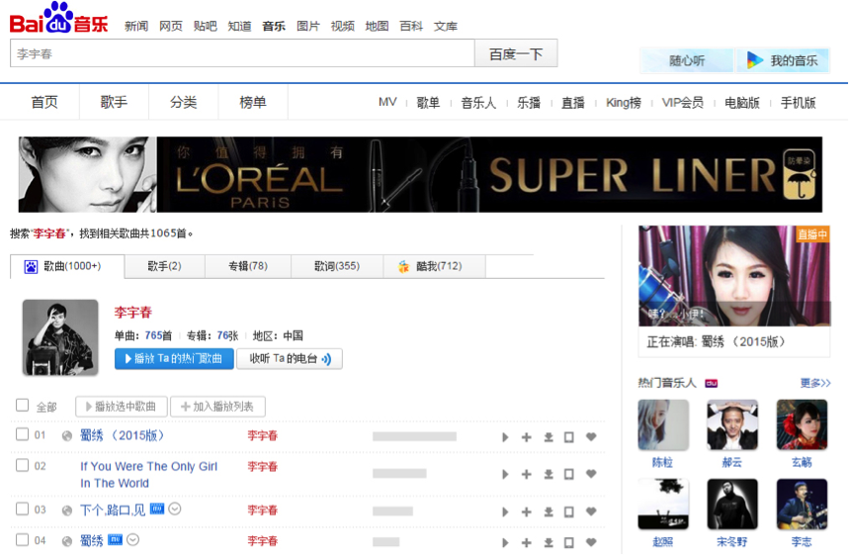Add song 01 to playlist with plus icon
This screenshot has height=555, width=849.
click(x=526, y=437)
